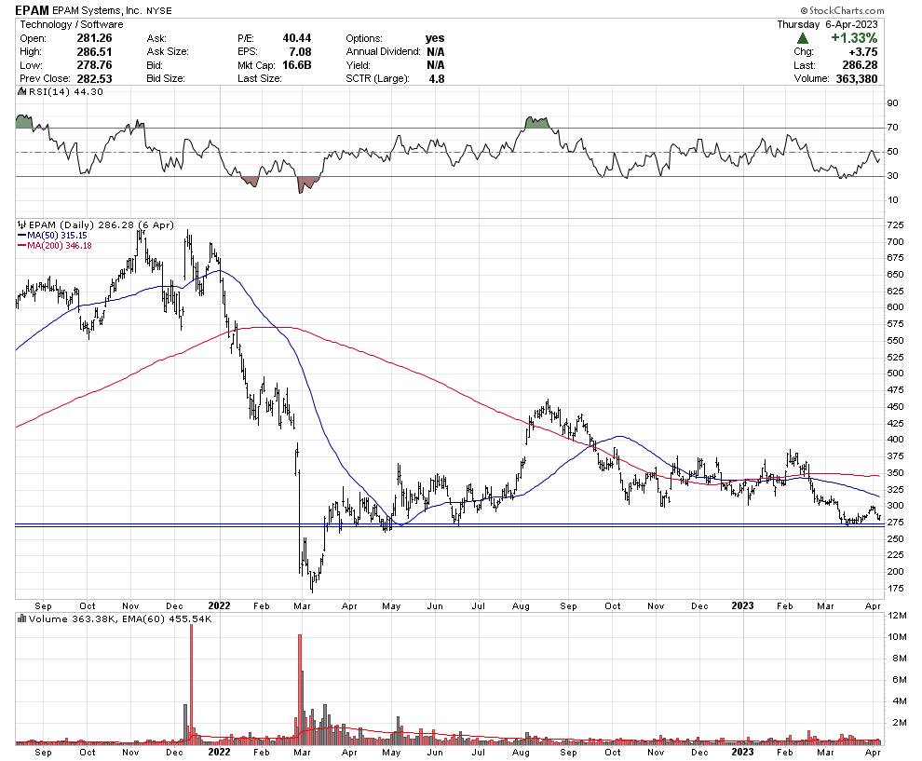This screenshot has height=761, width=922.
Task: Click the P/E value 40.44
Action: point(296,37)
